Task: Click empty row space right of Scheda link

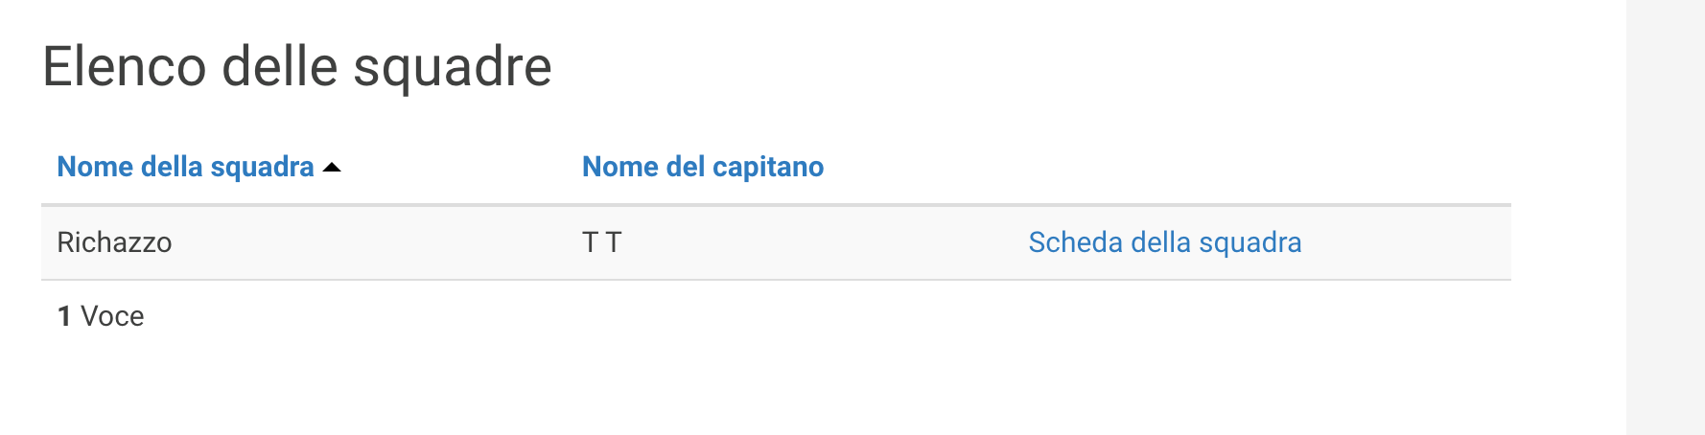Action: (1410, 242)
